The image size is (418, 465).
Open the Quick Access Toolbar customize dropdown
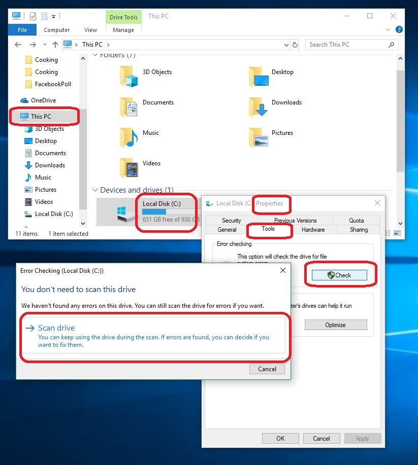coord(54,16)
